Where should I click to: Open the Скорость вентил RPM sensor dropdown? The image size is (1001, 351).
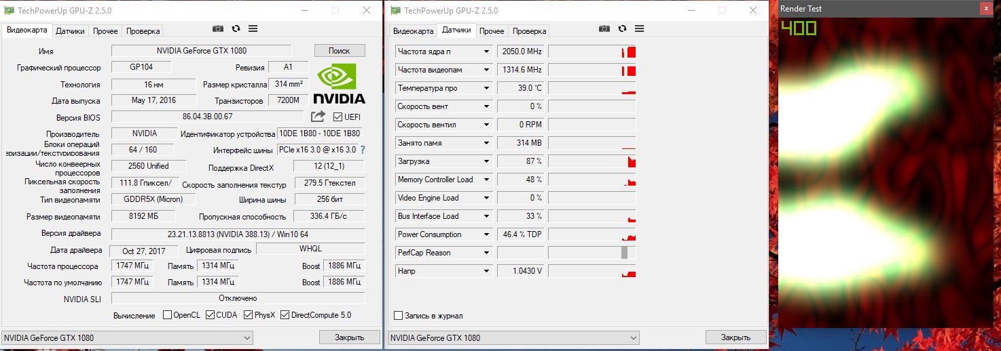486,125
